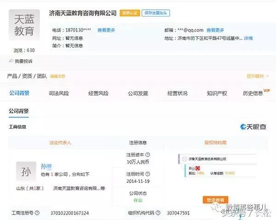Click the 我要认证 orange button
Viewport: 276px width, 220px height.
130,13
